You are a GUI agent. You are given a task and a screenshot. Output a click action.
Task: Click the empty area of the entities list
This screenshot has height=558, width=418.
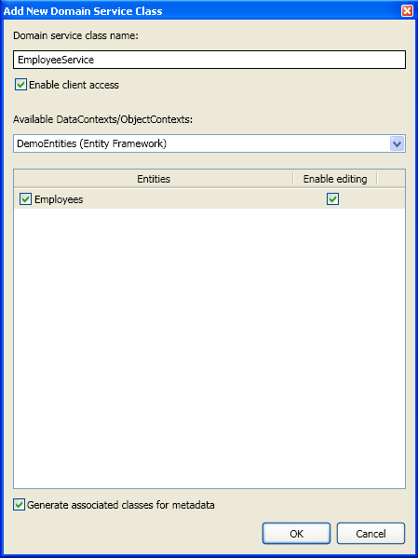coord(209,348)
